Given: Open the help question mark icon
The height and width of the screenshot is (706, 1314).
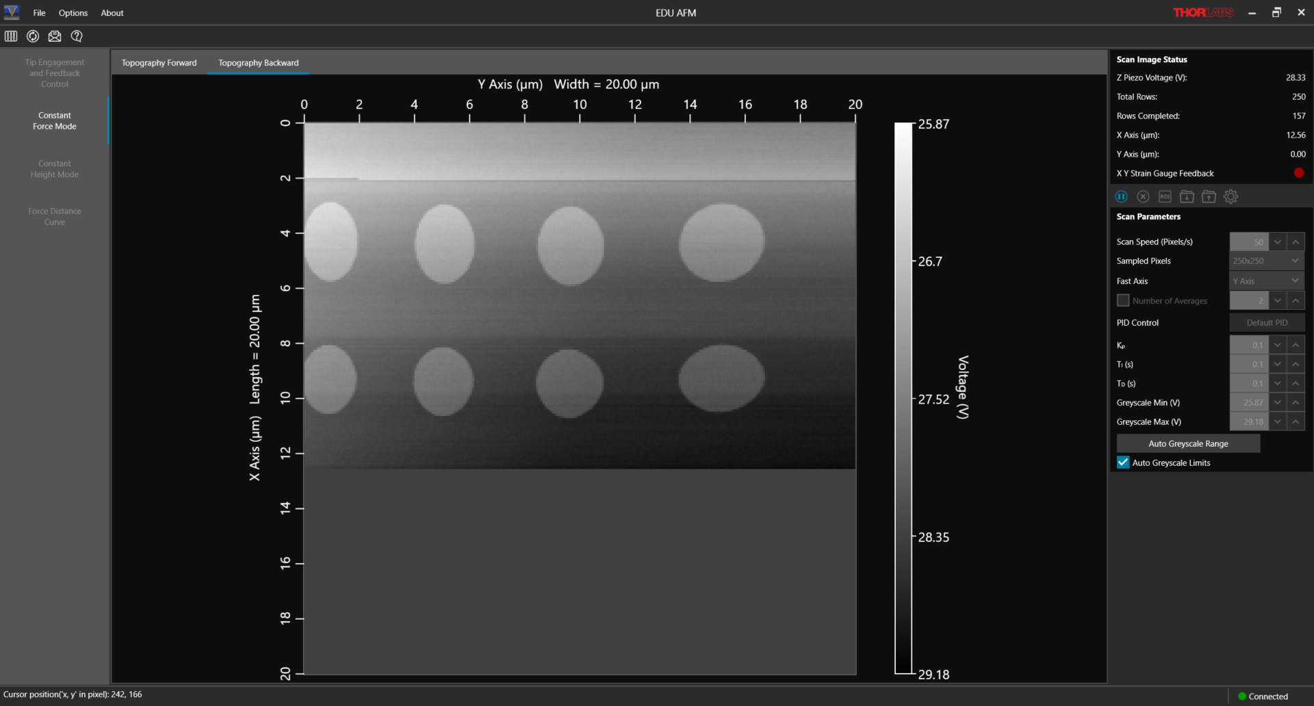Looking at the screenshot, I should (x=77, y=36).
